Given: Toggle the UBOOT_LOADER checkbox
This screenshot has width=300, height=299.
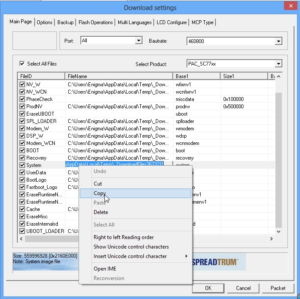Looking at the screenshot, I should click(x=22, y=231).
